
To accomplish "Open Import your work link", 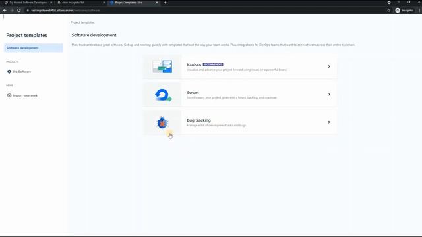I will click(25, 95).
